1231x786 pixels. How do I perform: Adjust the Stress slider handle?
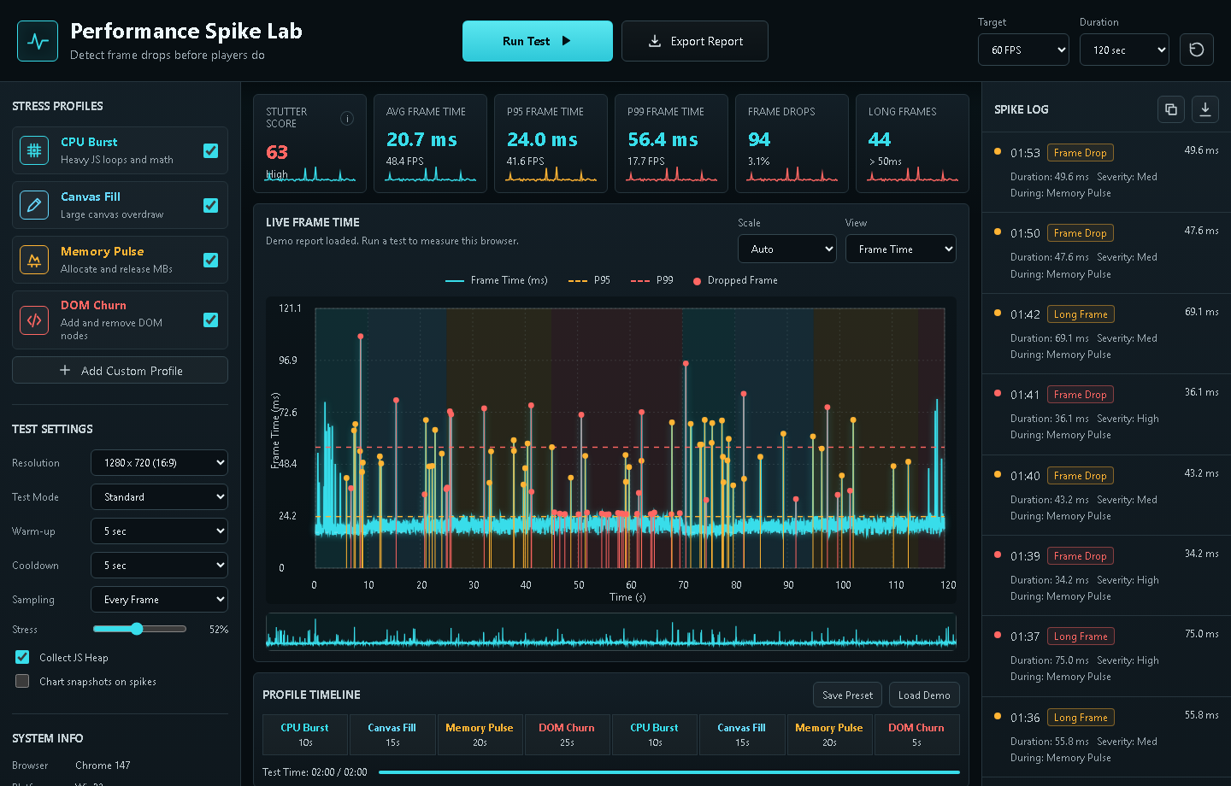pos(137,629)
